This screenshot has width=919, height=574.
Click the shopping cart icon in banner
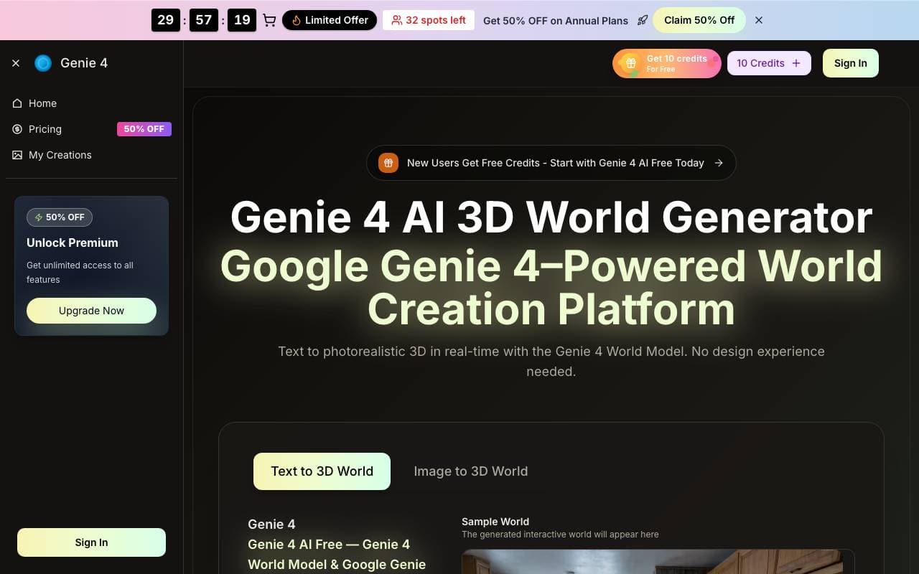pos(269,20)
